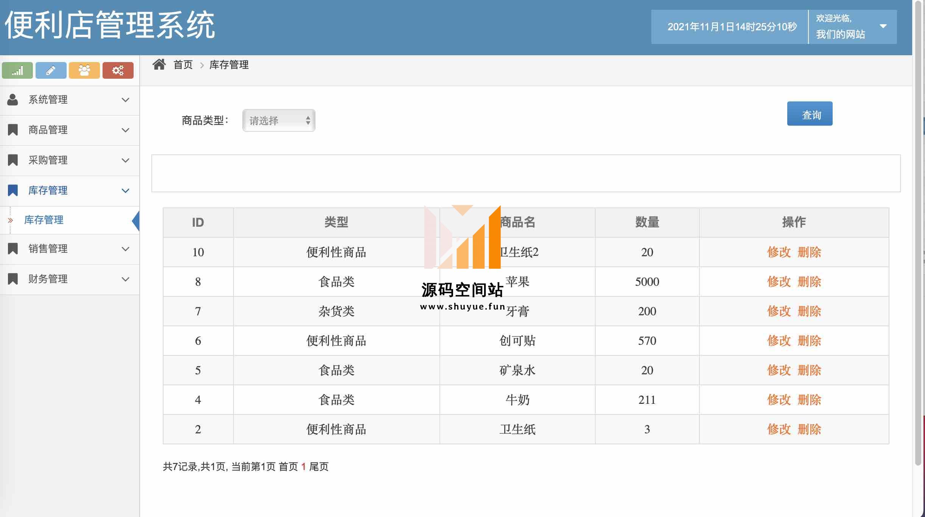Click the 便利店管理系统 title
Screen dimensions: 925x517
[110, 25]
